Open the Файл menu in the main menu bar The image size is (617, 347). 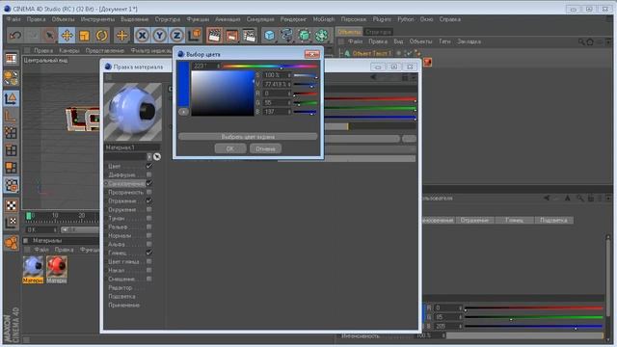click(x=13, y=19)
